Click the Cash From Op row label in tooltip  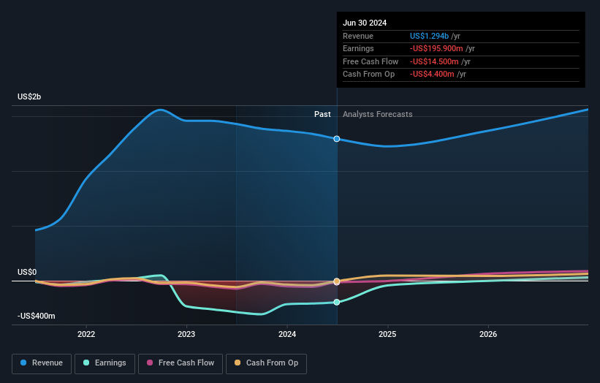[368, 75]
